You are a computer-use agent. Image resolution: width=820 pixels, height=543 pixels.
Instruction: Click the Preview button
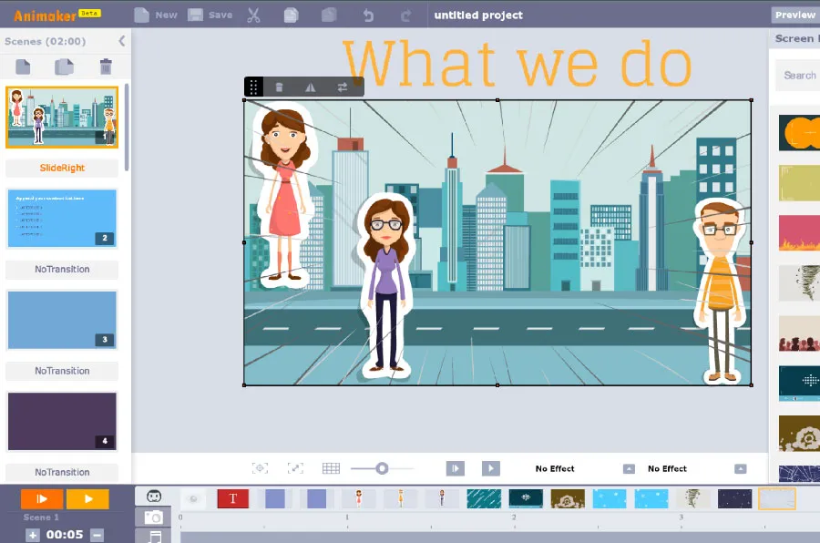pos(794,15)
